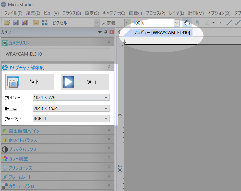This screenshot has height=191, width=241.
Task: Click the quick save lightning icon
Action: [25, 23]
